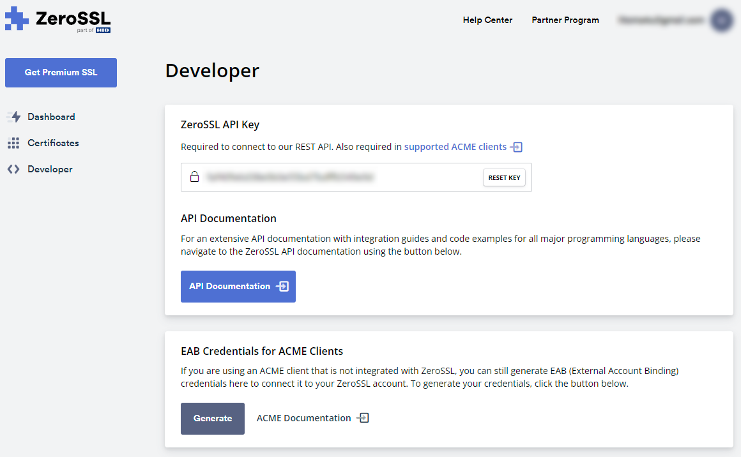Click the ZeroSSL cross logo
Viewport: 741px width, 457px height.
(x=15, y=20)
